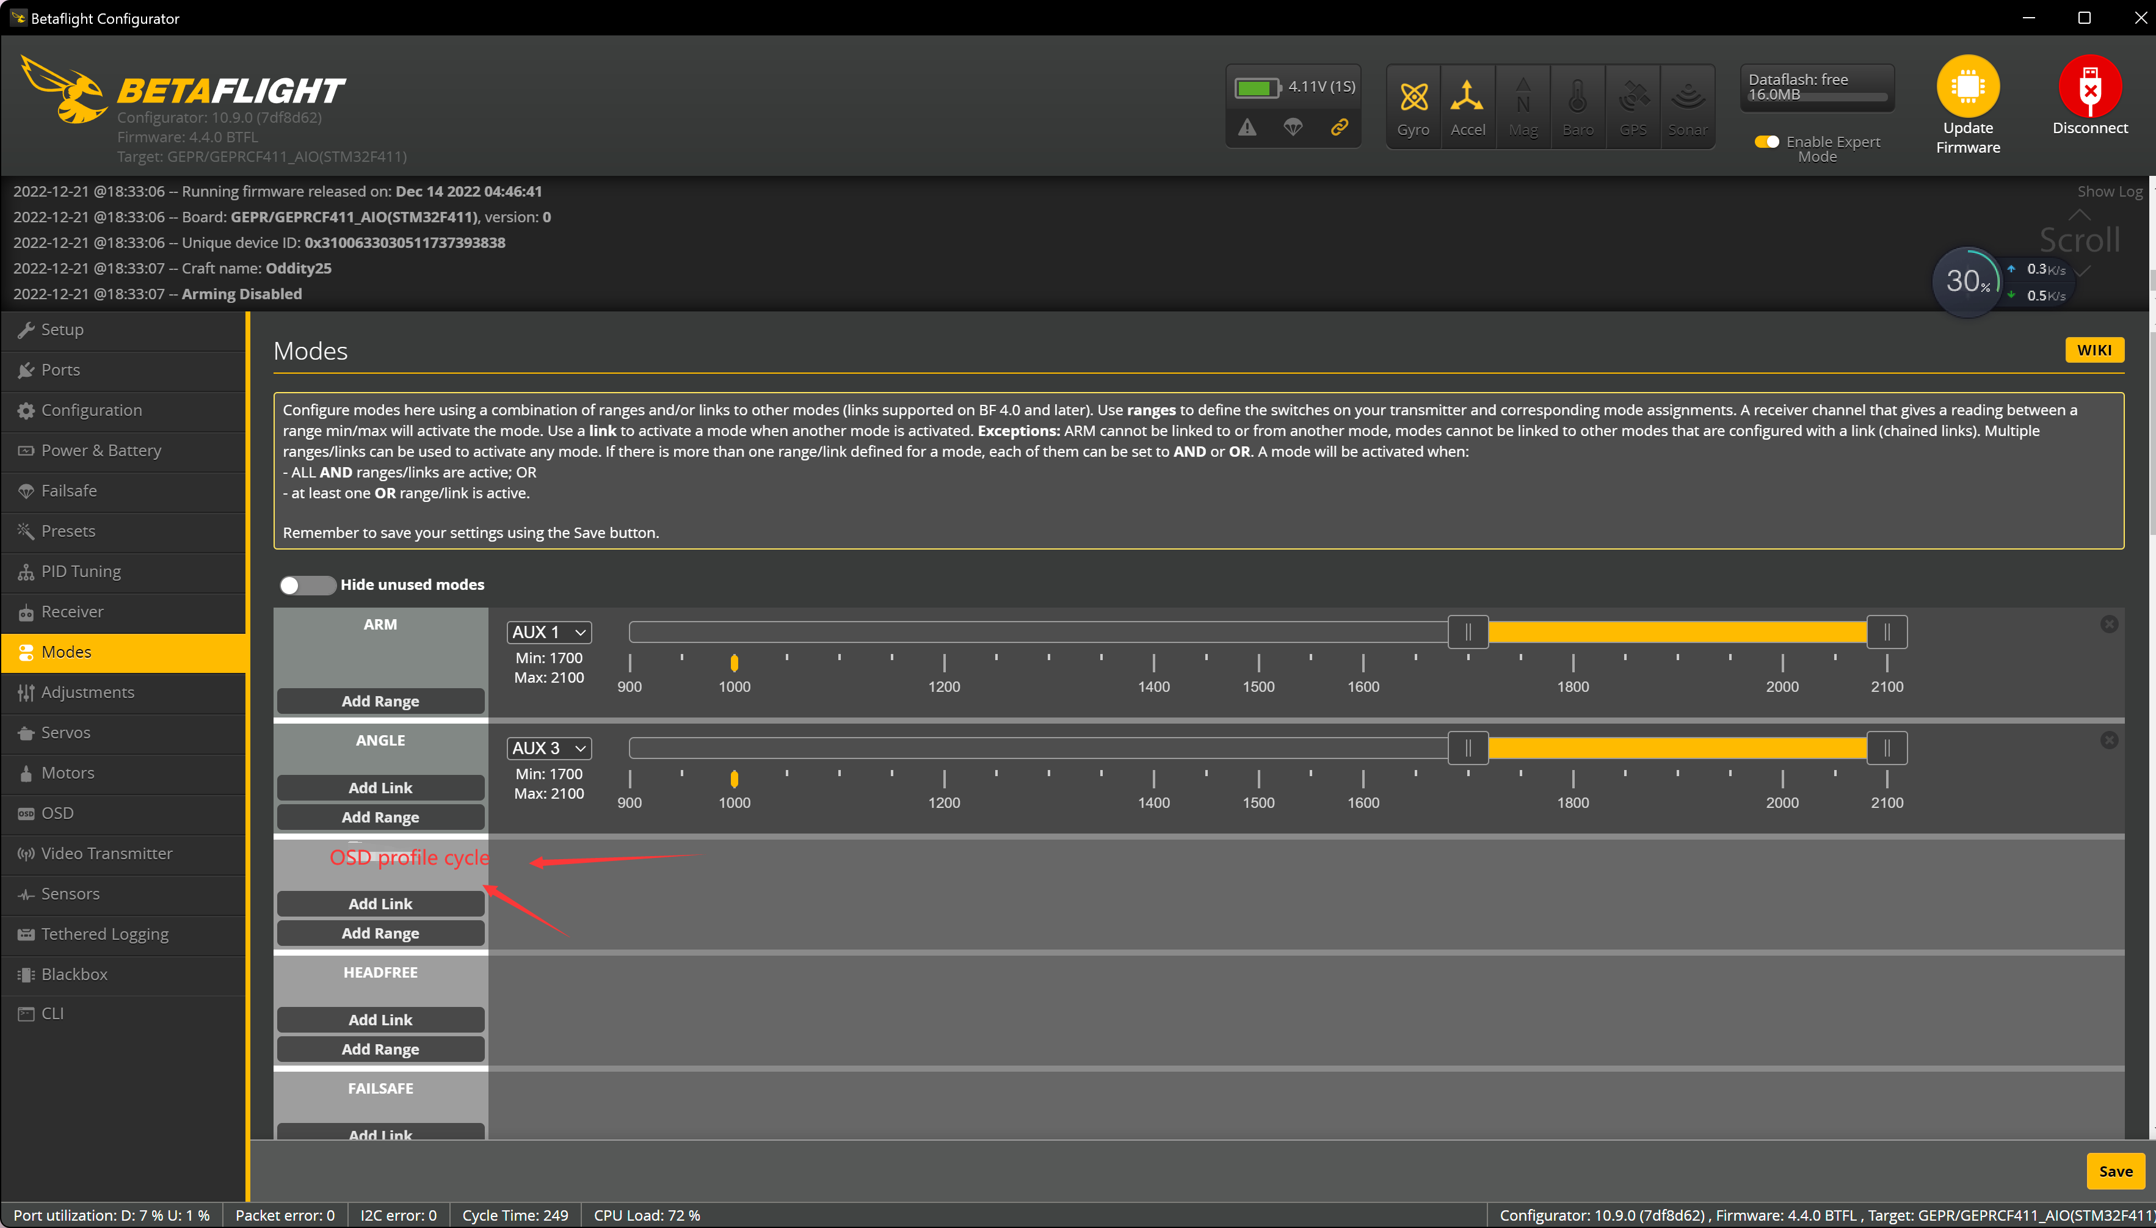
Task: Click ARM range slider minimum handle
Action: (x=1468, y=633)
